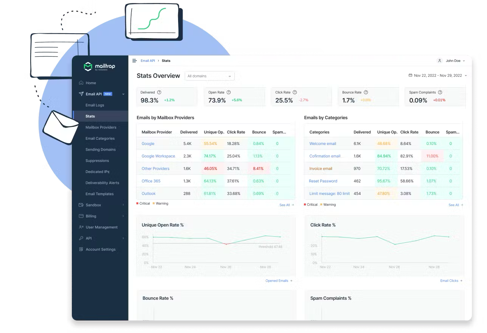Open the John Doe account dropdown
Viewport: 487px width, 333px height.
coord(453,60)
